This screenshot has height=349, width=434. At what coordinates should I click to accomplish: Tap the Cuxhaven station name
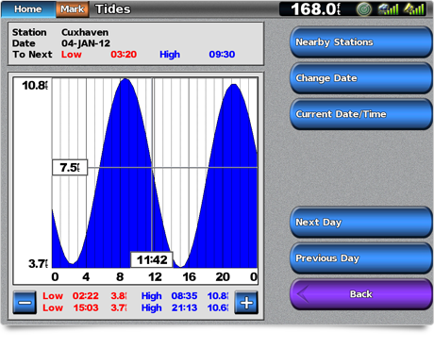point(85,32)
